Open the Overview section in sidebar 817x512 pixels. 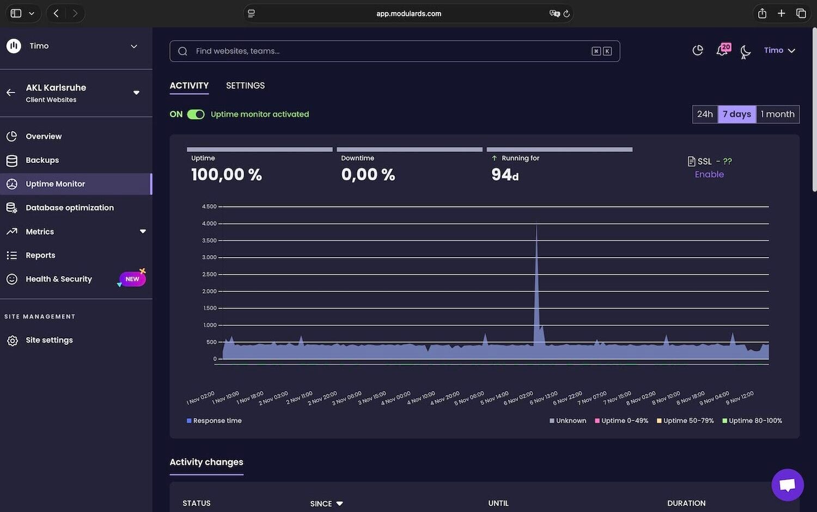(x=44, y=136)
